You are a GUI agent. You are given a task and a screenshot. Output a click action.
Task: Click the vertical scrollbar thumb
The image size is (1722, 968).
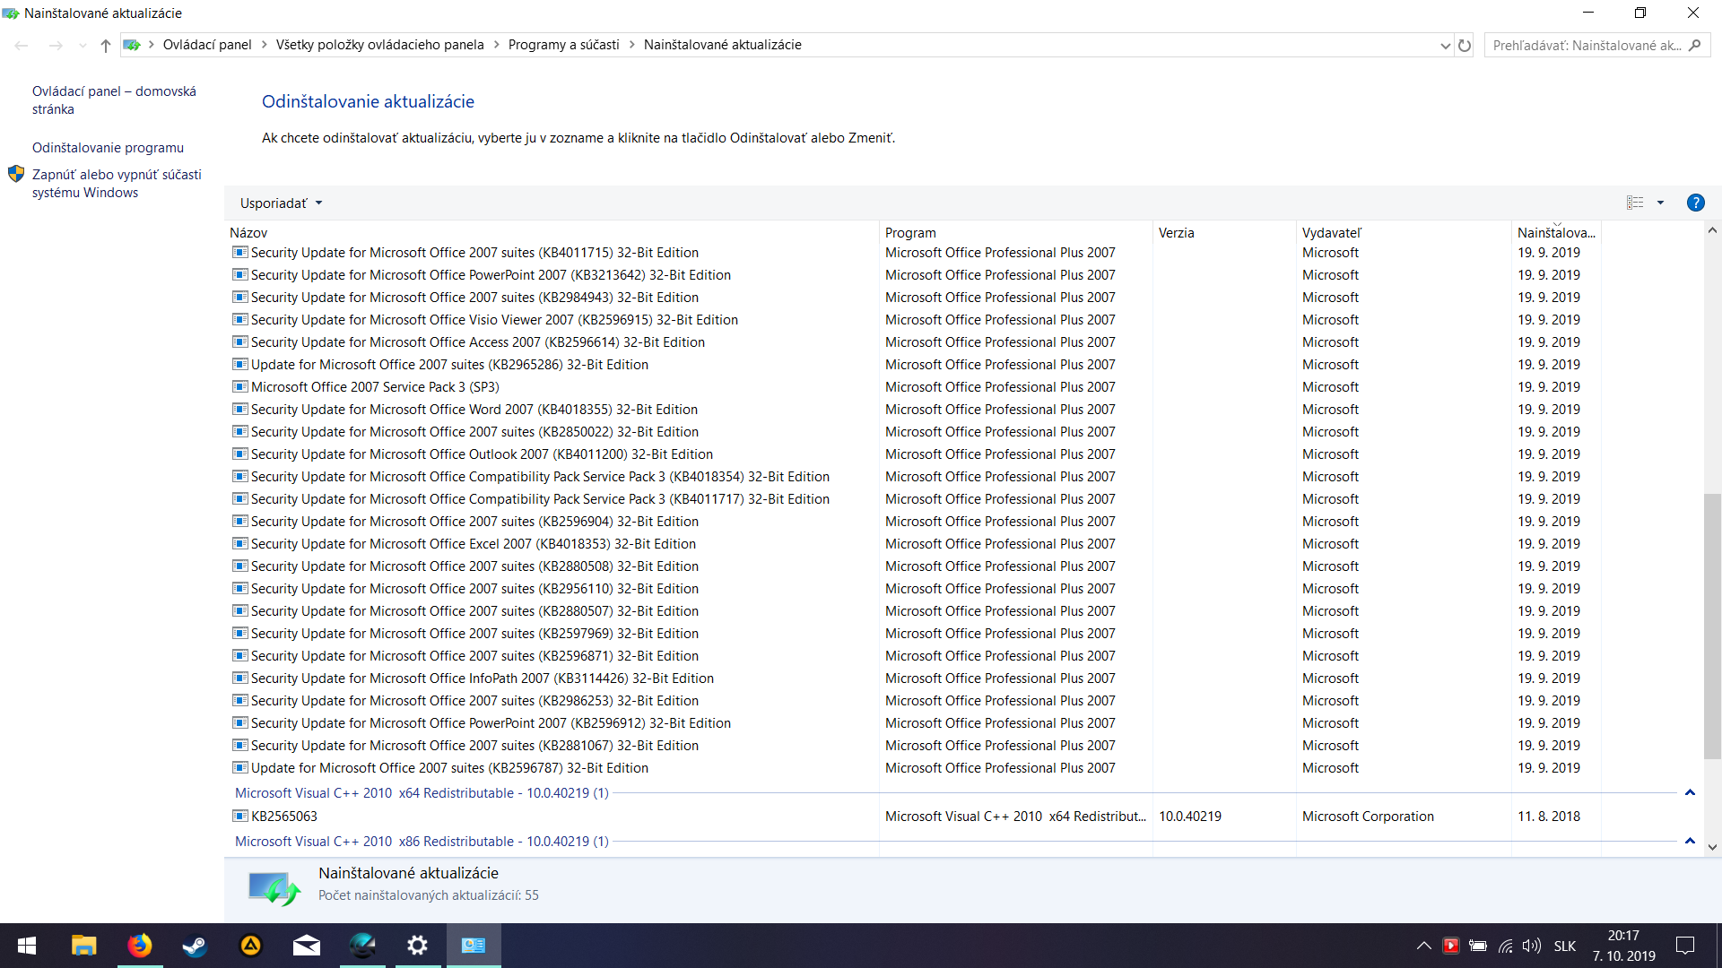coord(1712,626)
